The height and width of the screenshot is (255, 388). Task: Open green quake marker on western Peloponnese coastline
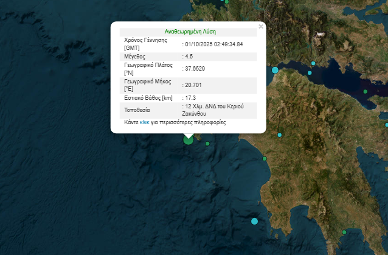[x=265, y=159]
